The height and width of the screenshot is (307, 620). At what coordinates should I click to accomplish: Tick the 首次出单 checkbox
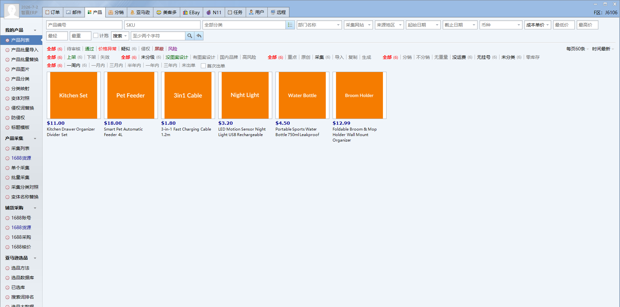click(203, 66)
